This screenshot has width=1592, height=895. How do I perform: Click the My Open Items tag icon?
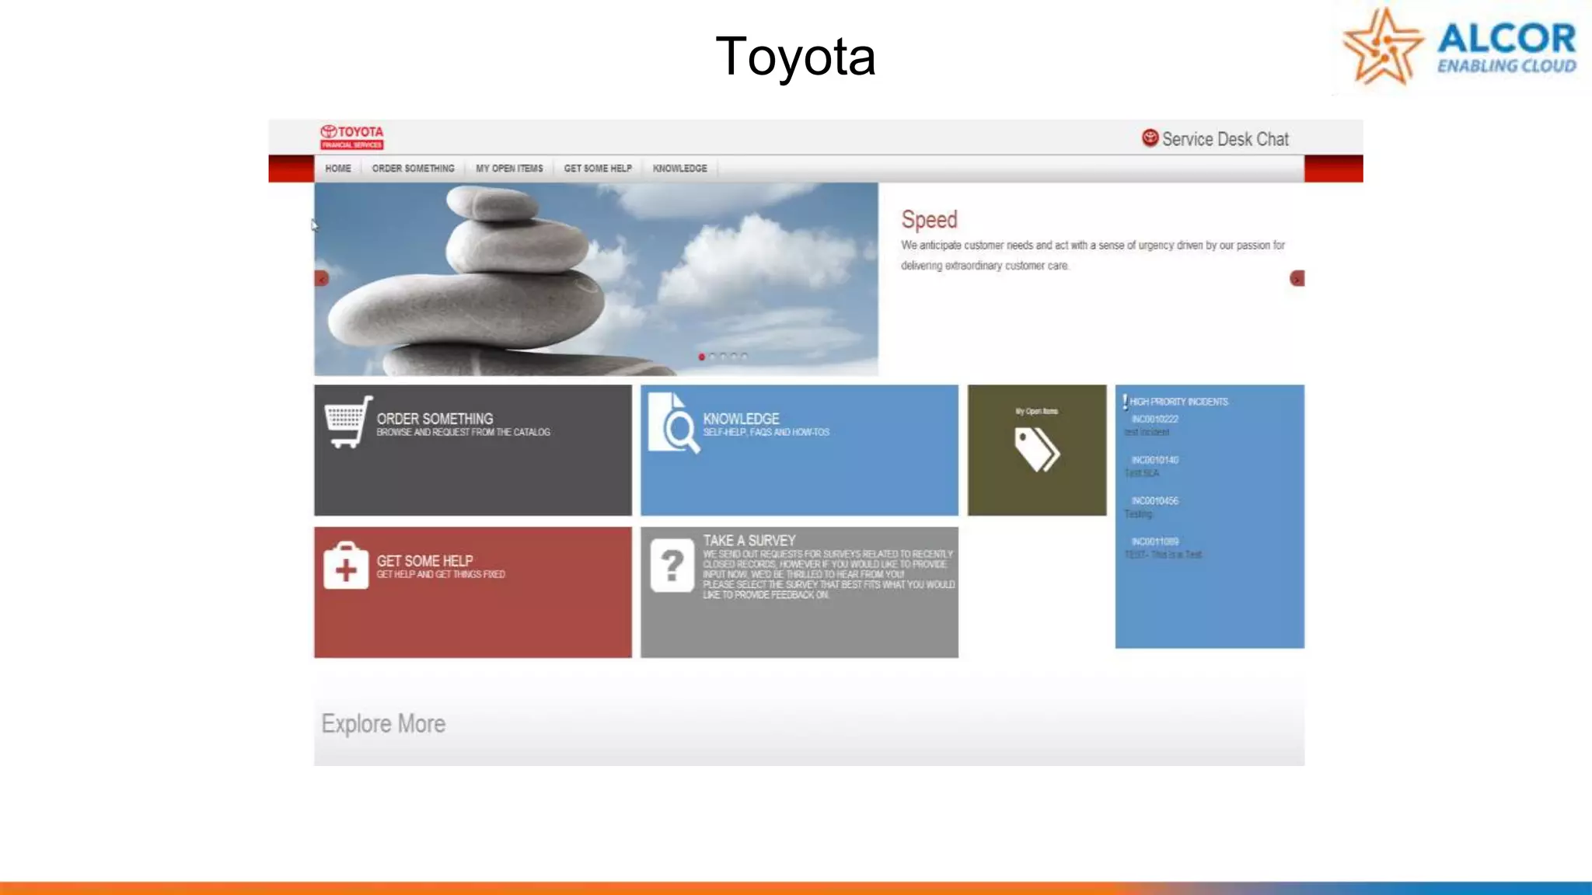click(1036, 450)
